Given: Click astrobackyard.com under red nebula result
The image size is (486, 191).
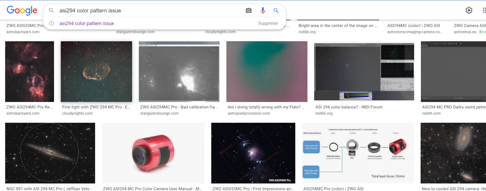Looking at the screenshot, I should tap(23, 113).
